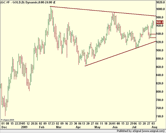166x133 pixels.
Task: Click the December low bar near 740
Action: coord(5,109)
